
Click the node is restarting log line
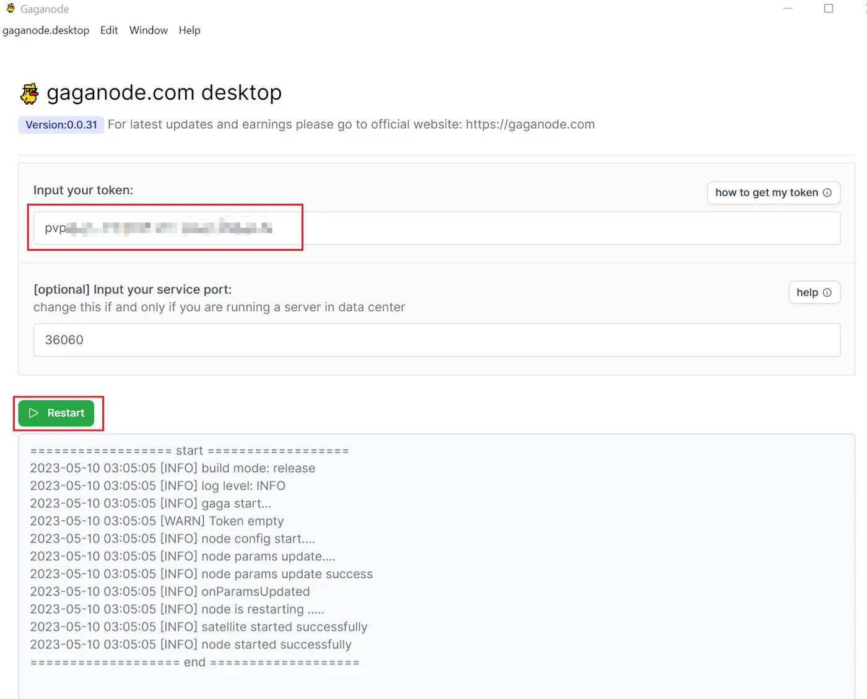[x=177, y=609]
